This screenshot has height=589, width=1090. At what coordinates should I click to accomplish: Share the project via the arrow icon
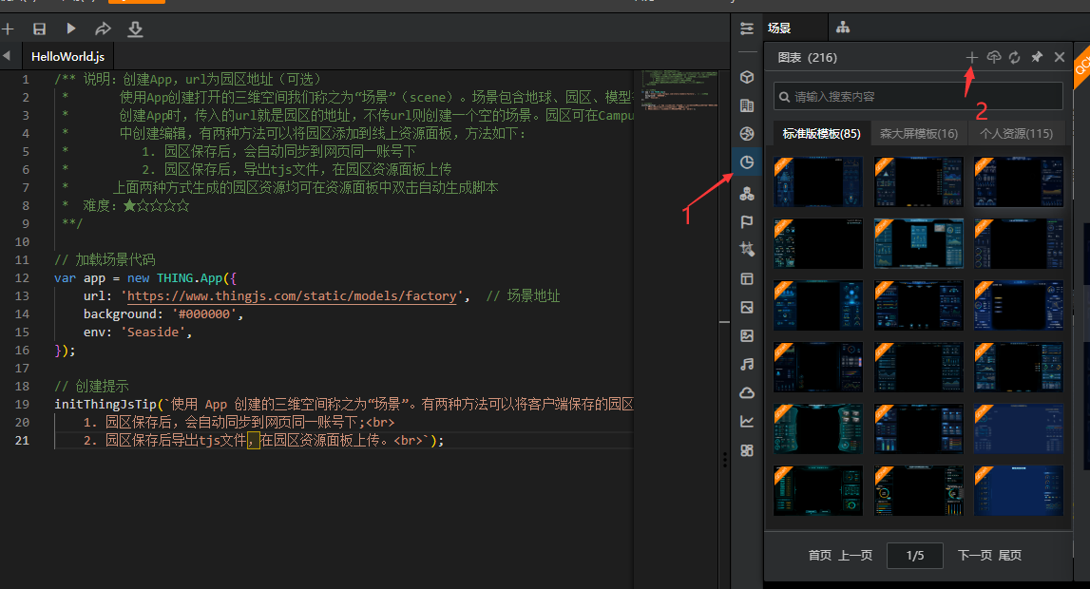[103, 28]
